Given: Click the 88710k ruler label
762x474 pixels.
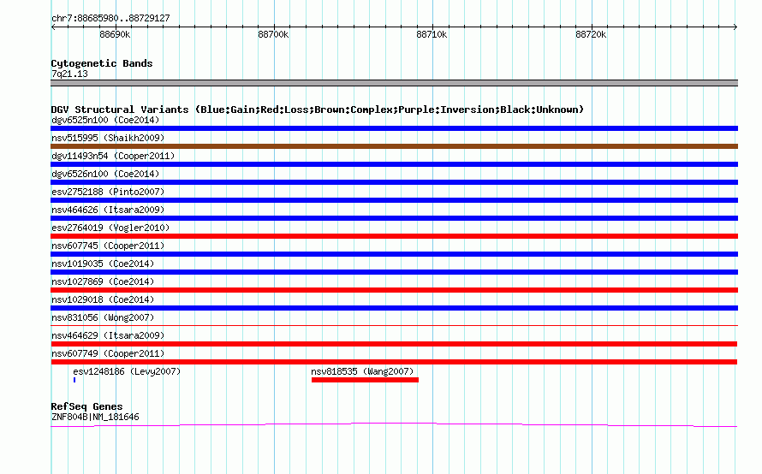Looking at the screenshot, I should tap(432, 34).
